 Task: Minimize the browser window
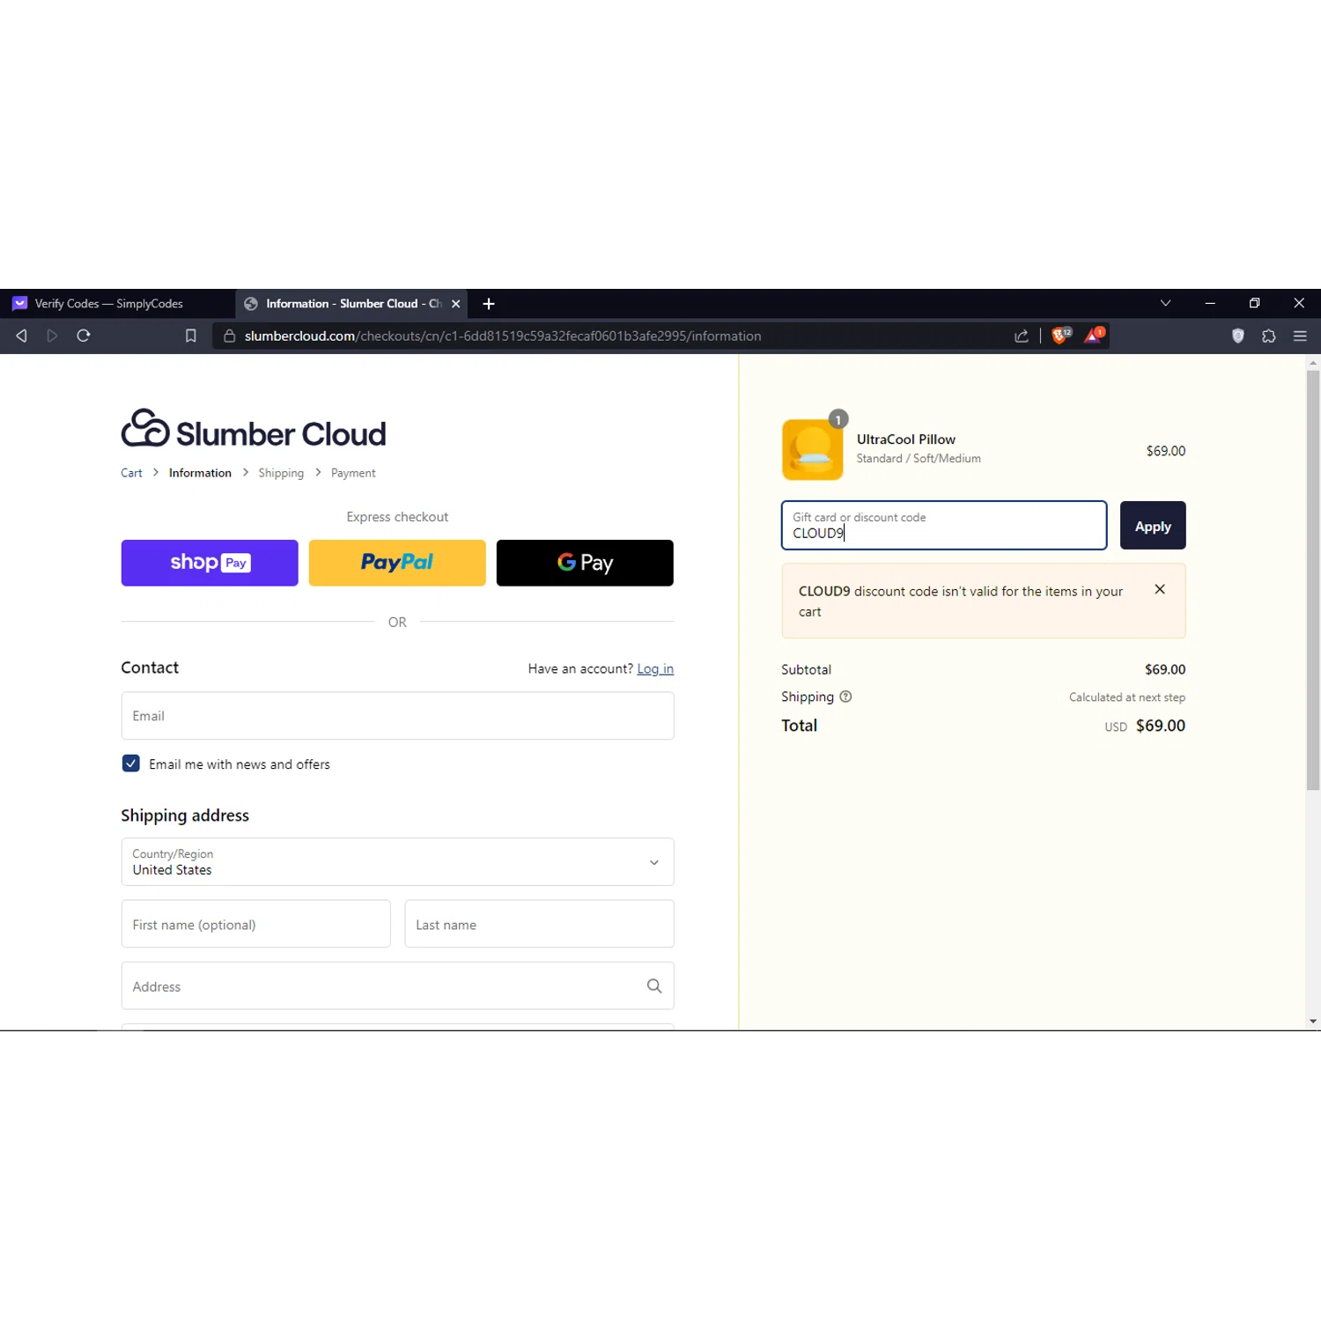point(1210,303)
